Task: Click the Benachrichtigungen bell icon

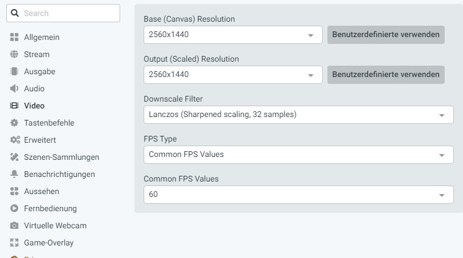Action: point(15,174)
